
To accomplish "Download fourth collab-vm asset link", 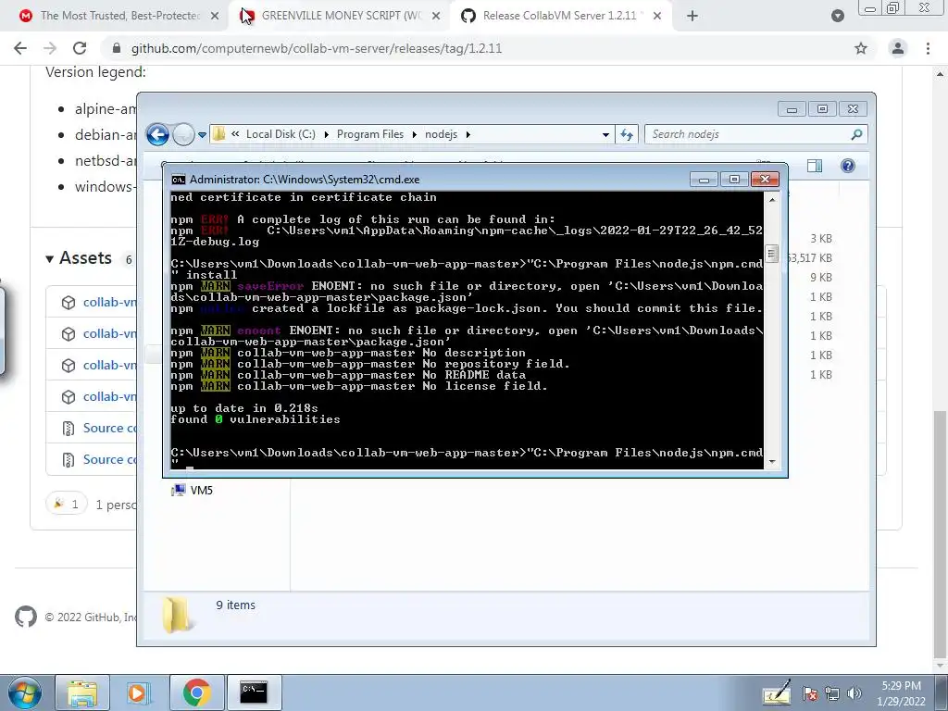I will pyautogui.click(x=109, y=396).
